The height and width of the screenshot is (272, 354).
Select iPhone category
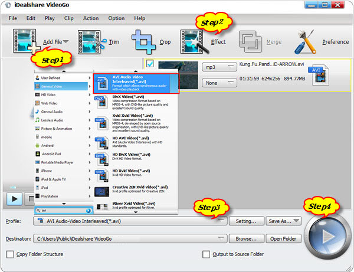click(63, 171)
